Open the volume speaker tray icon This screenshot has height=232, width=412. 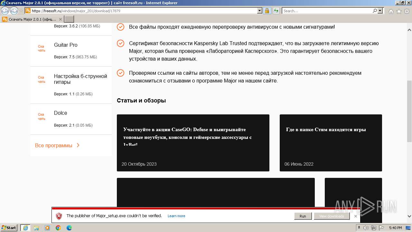click(x=366, y=228)
